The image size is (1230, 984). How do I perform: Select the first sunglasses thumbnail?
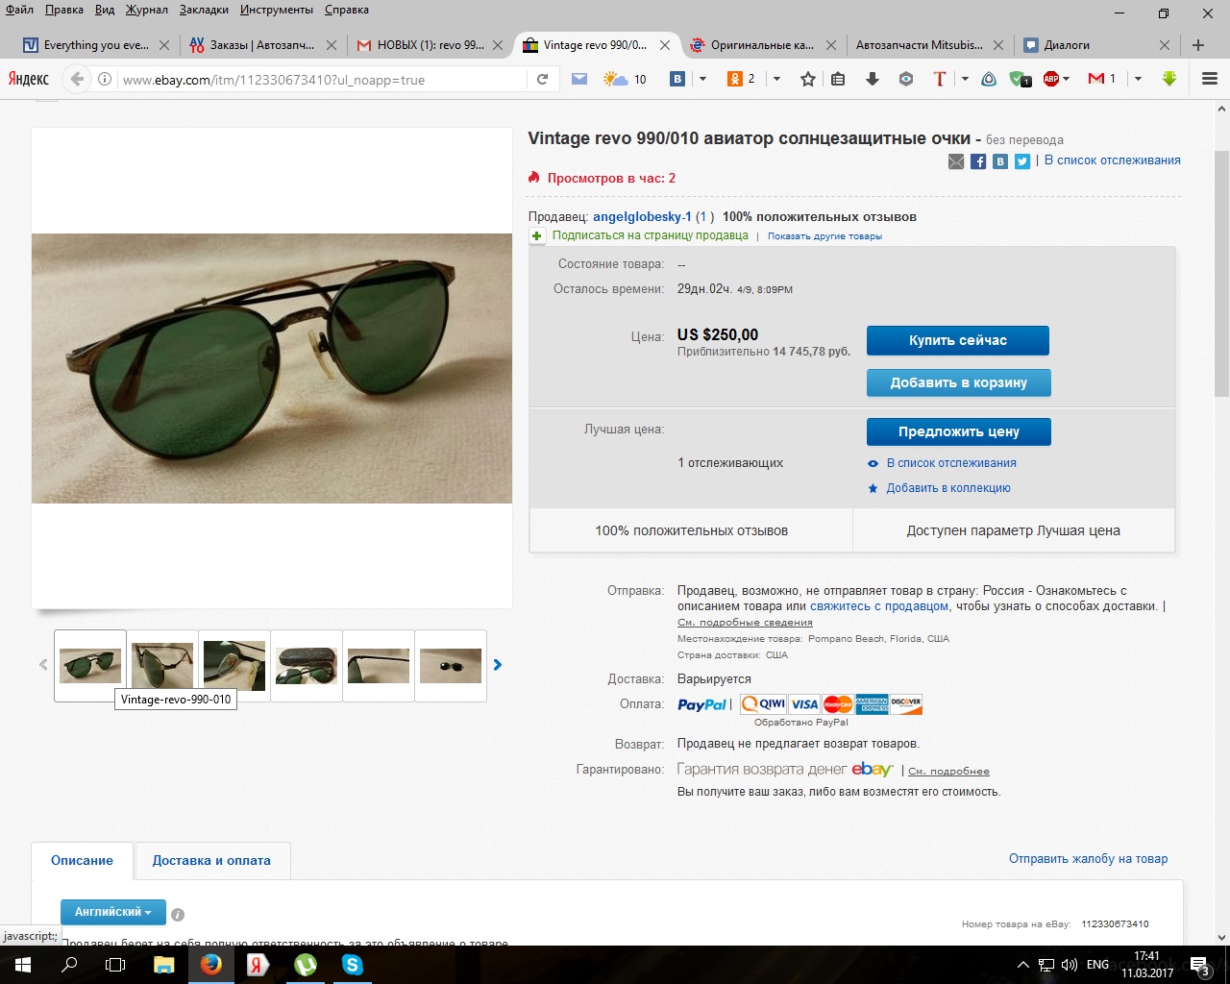90,666
